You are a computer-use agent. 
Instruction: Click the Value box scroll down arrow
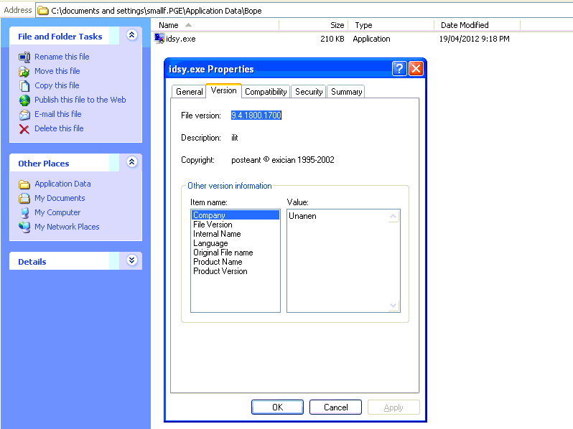click(x=393, y=305)
